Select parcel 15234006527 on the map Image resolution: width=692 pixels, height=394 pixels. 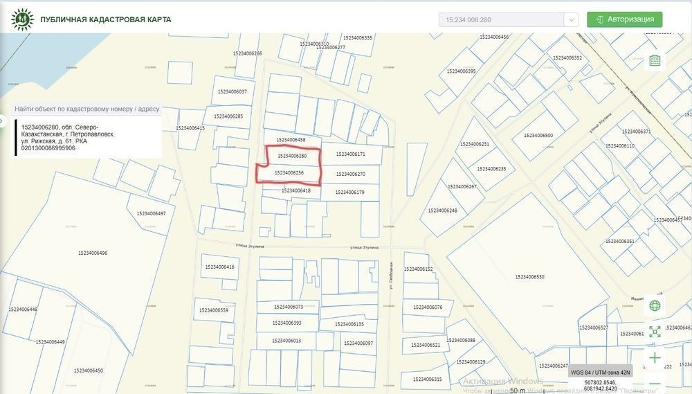click(x=594, y=328)
